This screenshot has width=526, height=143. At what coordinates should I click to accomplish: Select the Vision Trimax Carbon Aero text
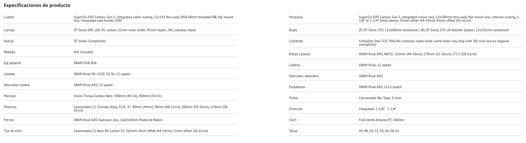(x=117, y=96)
